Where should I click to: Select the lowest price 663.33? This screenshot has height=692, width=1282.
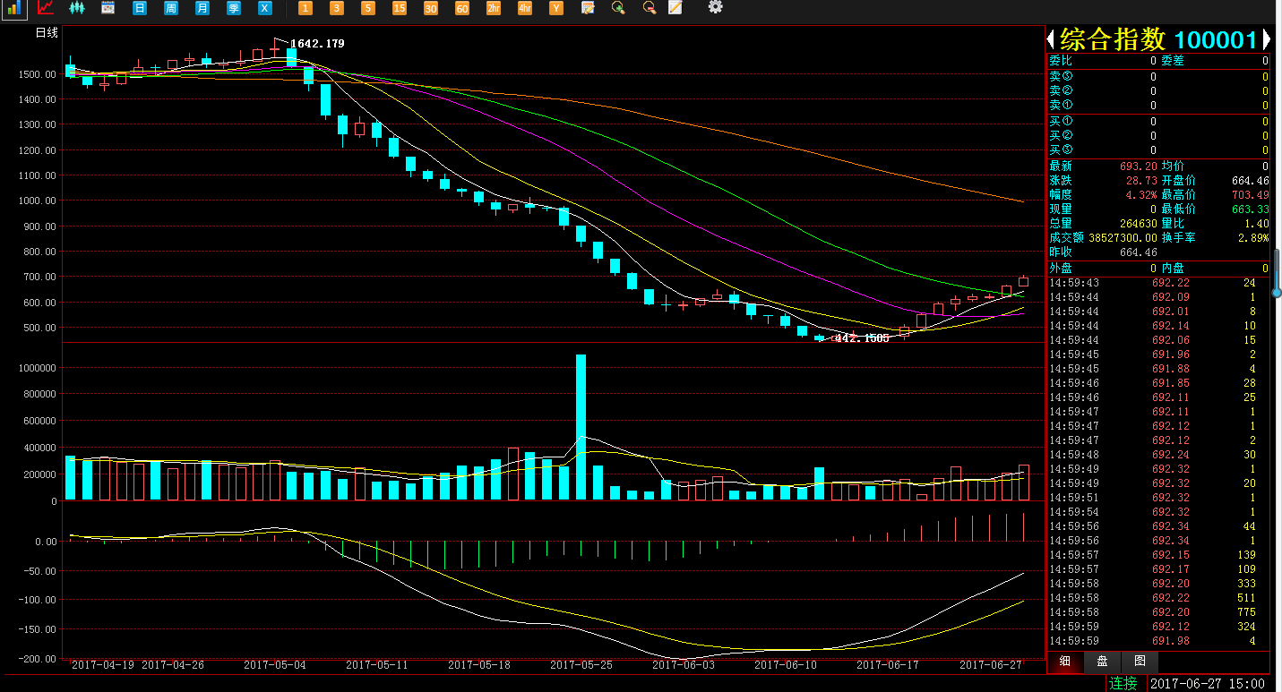tap(1251, 209)
